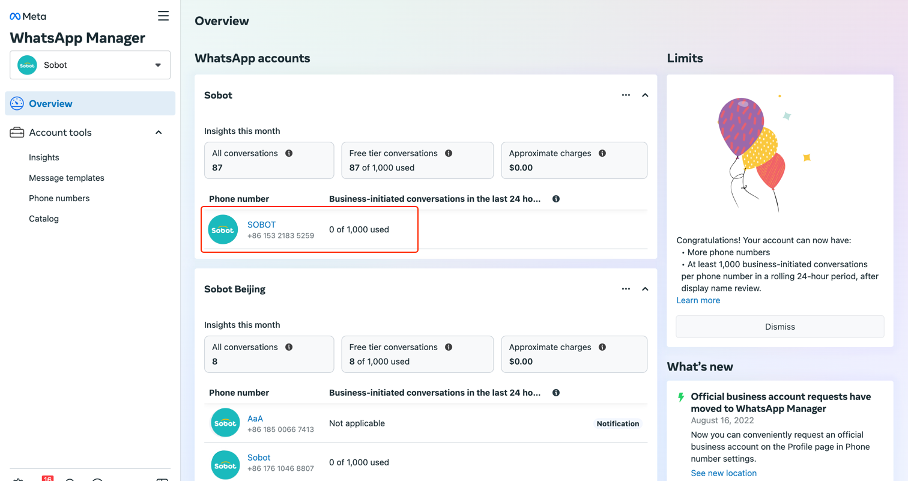Collapse the Sobot account card

645,95
